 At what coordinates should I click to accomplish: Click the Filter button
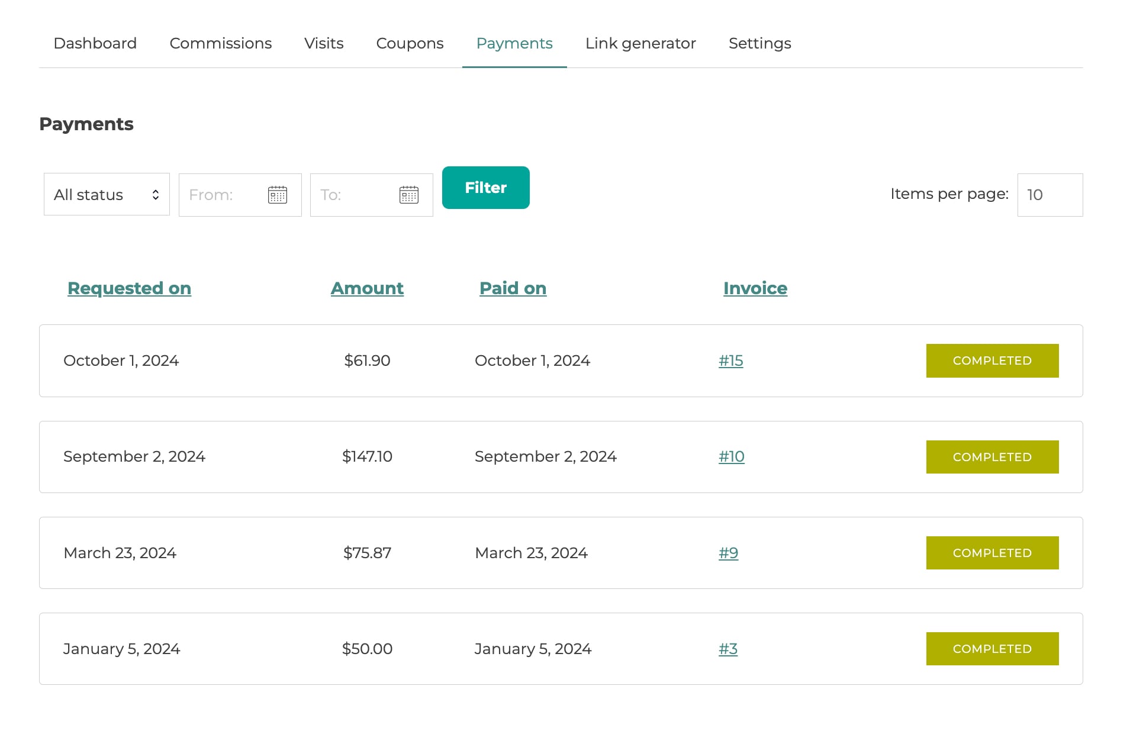(485, 188)
